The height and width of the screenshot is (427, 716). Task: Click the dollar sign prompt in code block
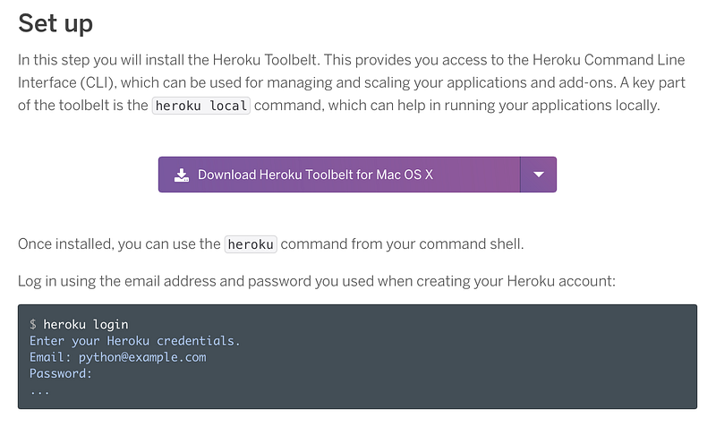[x=33, y=324]
